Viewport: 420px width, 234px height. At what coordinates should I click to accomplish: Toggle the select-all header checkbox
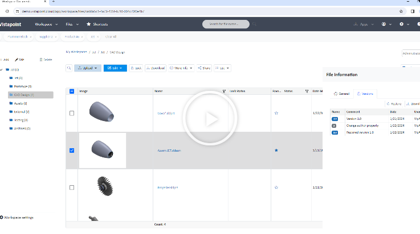point(71,91)
